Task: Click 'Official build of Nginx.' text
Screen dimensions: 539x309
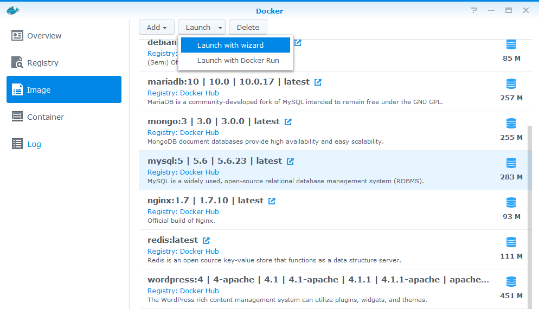Action: [181, 220]
